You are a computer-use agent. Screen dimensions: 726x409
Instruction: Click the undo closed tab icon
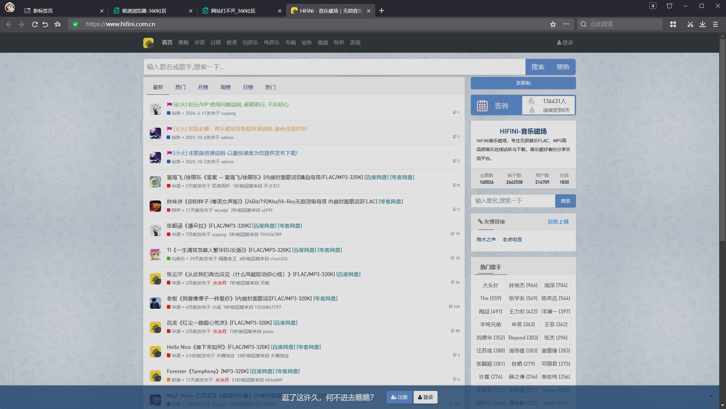pos(45,24)
